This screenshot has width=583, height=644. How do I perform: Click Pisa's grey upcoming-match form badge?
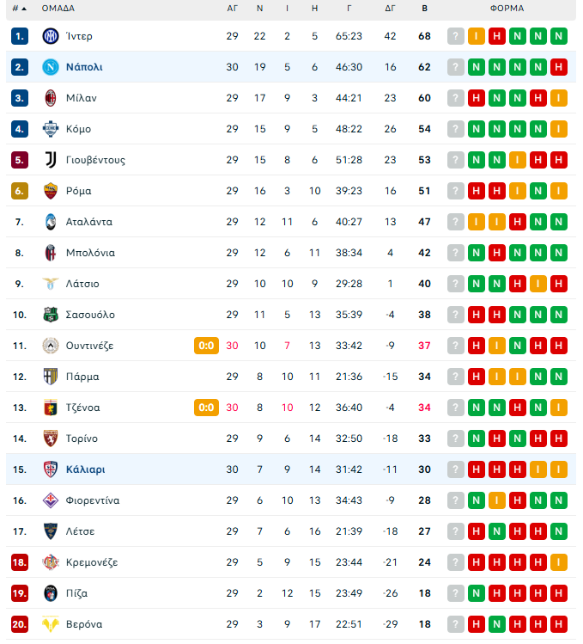pos(456,593)
